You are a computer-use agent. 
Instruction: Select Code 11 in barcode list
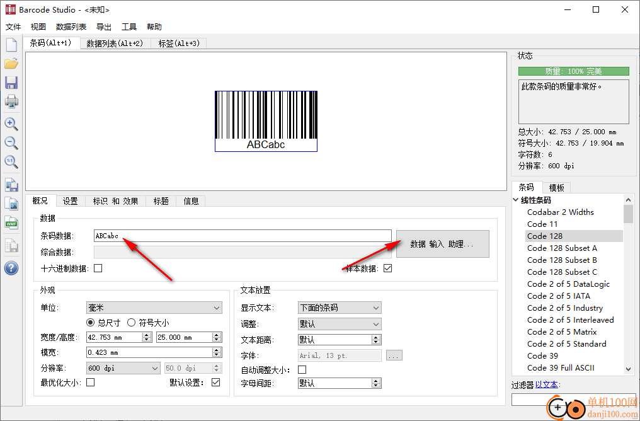tap(542, 224)
